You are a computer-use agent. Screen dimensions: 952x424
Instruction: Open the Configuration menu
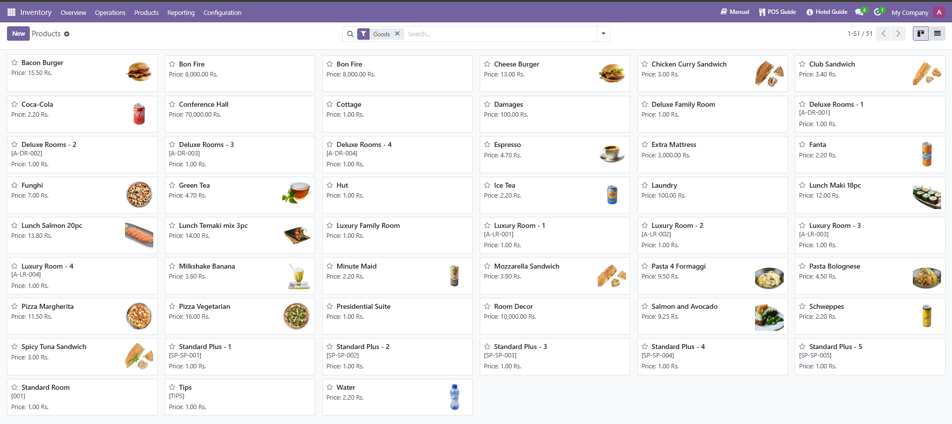click(x=222, y=13)
